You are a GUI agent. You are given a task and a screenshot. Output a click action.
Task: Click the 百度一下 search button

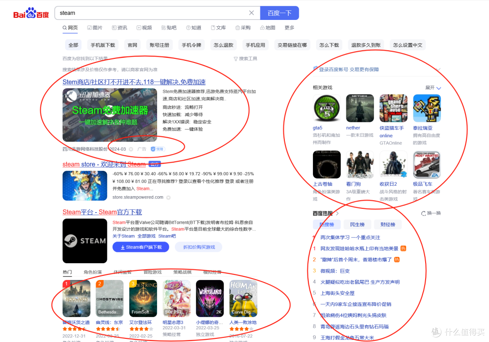279,13
